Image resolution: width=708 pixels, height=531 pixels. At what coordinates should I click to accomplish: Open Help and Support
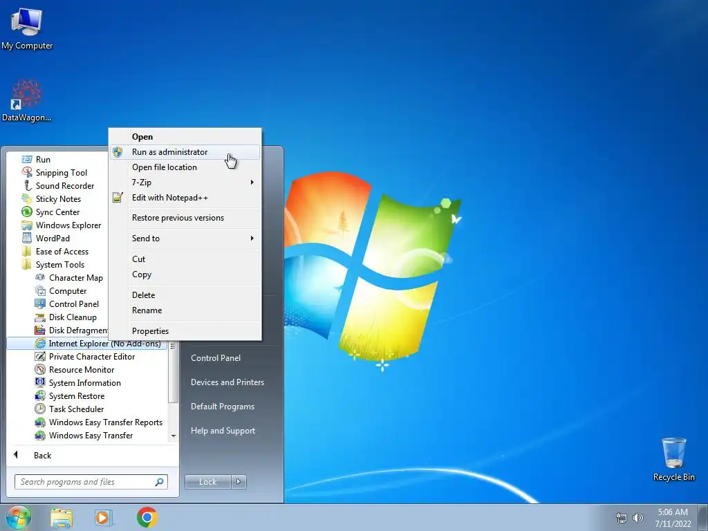point(223,431)
